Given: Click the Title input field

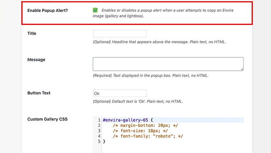Looking at the screenshot, I should tap(120, 34).
